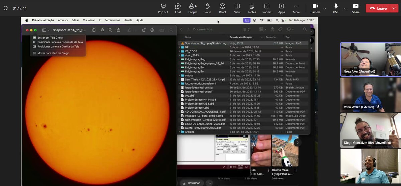Expand the cotuca folder

pyautogui.click(x=179, y=76)
